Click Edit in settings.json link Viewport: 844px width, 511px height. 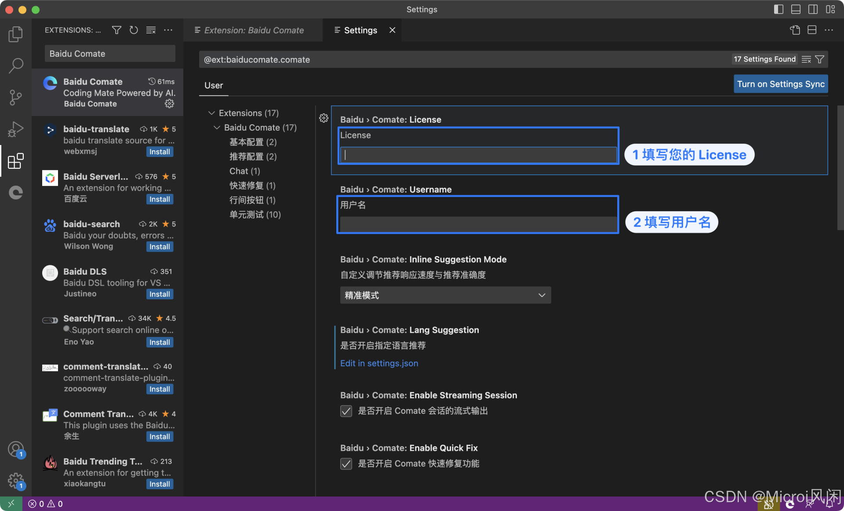pos(379,363)
